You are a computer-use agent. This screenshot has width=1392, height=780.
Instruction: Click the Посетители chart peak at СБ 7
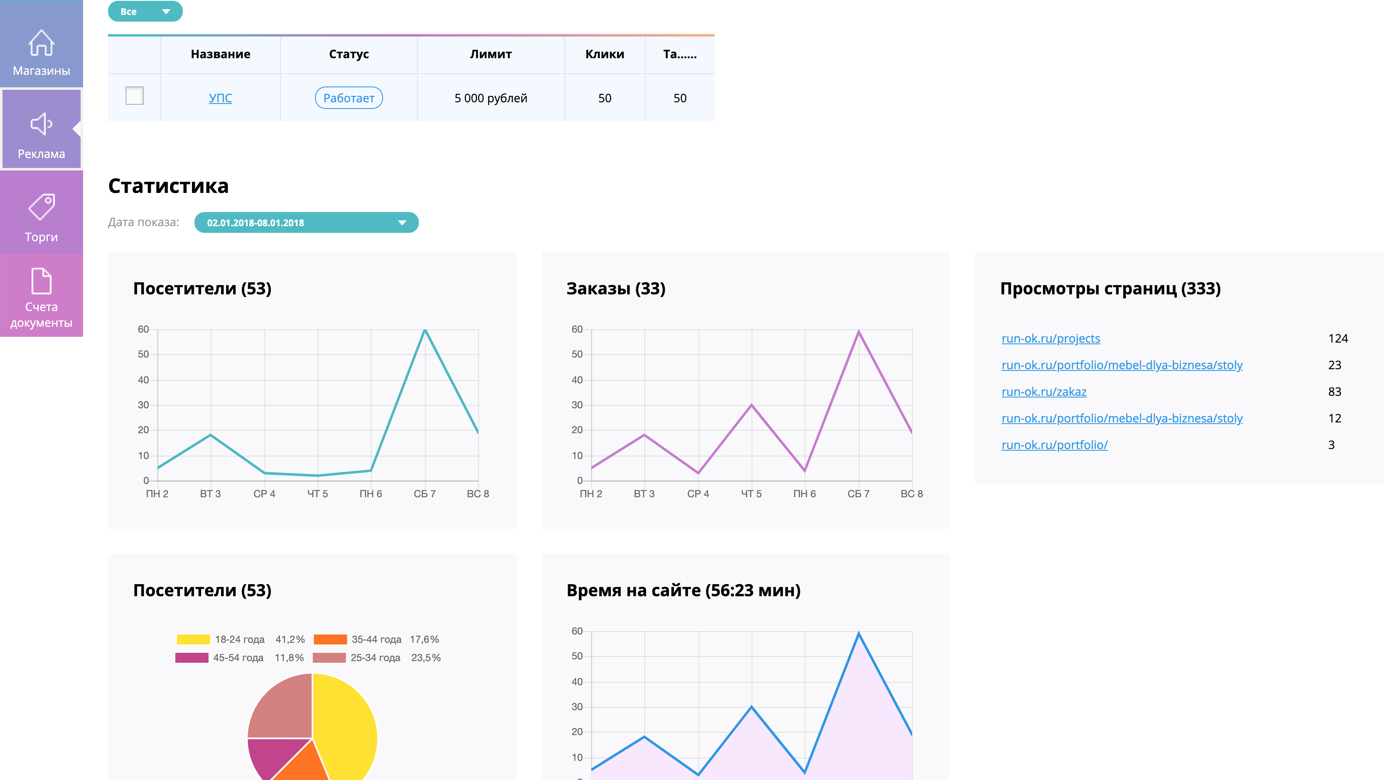click(425, 330)
